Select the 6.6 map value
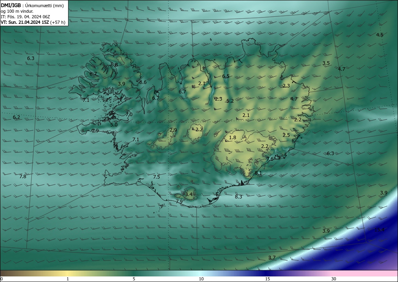The width and height of the screenshot is (398, 282). pos(143,82)
